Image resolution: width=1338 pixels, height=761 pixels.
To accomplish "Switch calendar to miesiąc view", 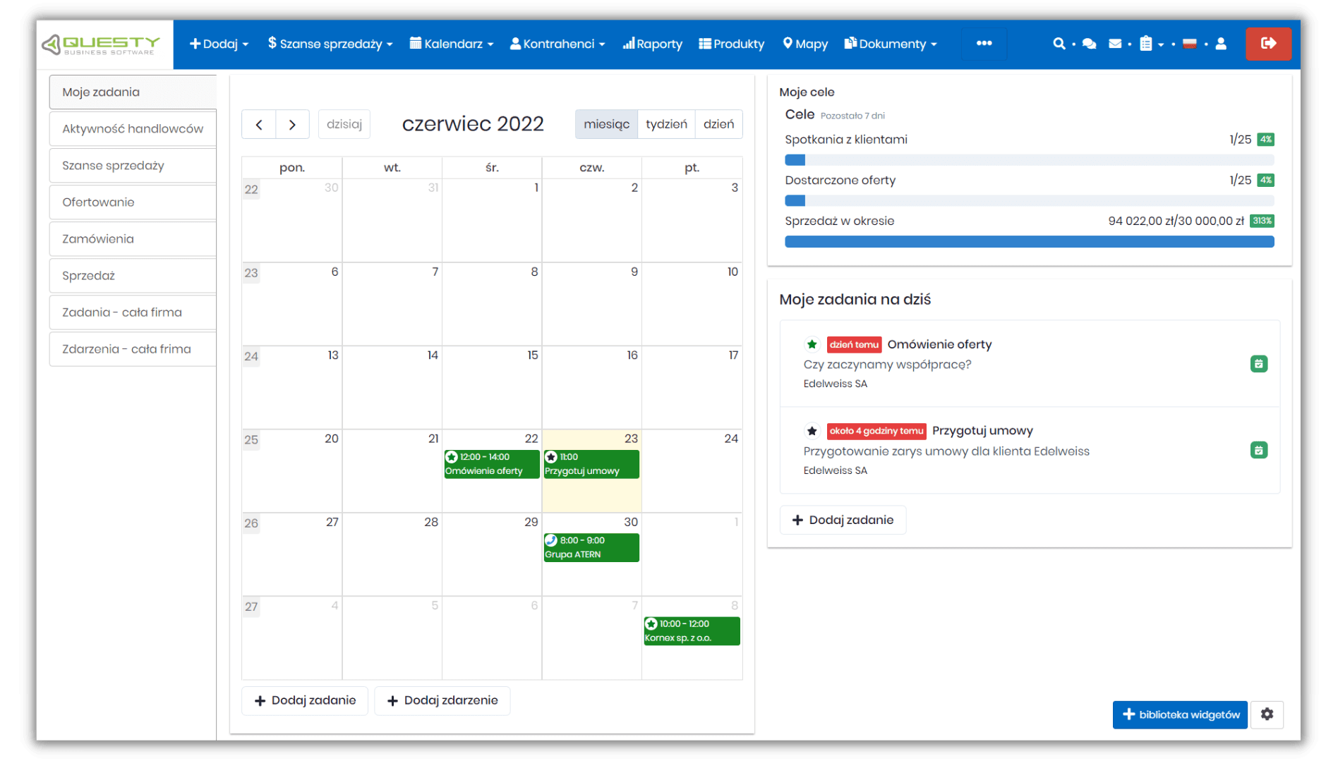I will tap(606, 124).
